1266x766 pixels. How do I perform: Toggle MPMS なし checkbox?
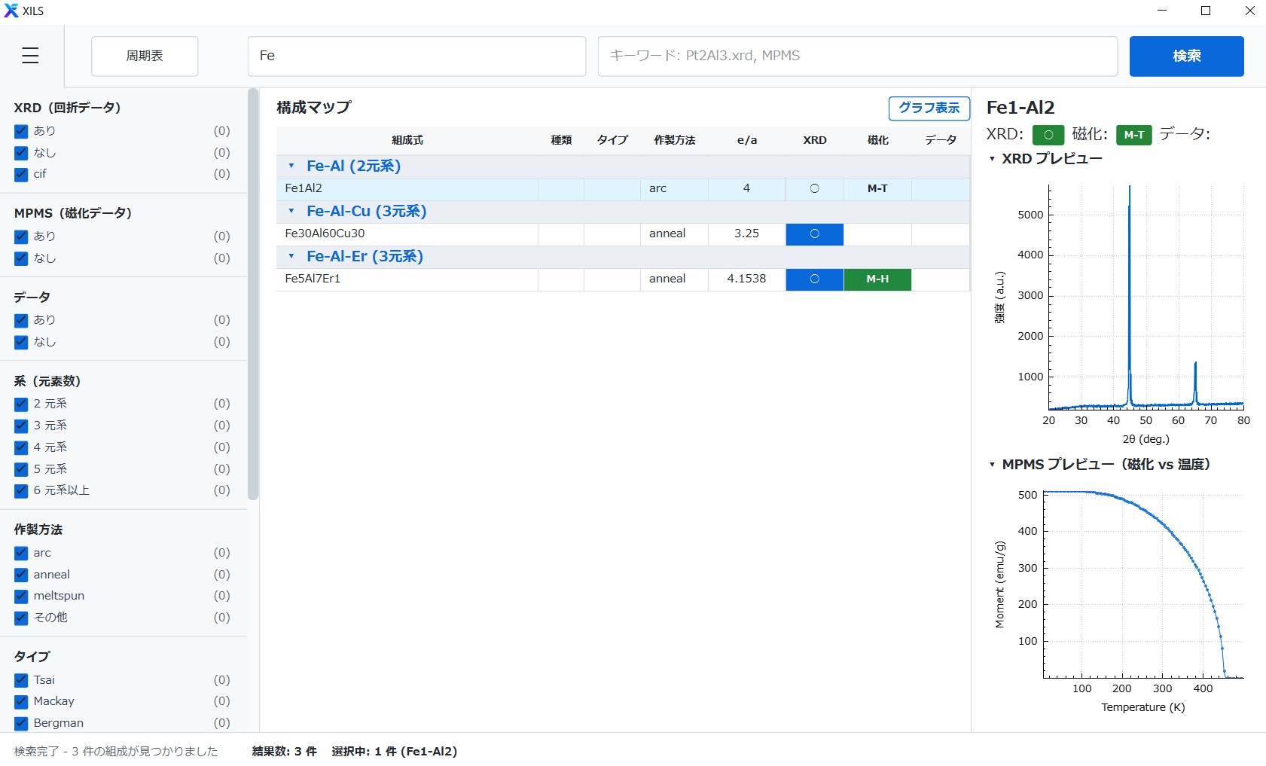[x=21, y=258]
